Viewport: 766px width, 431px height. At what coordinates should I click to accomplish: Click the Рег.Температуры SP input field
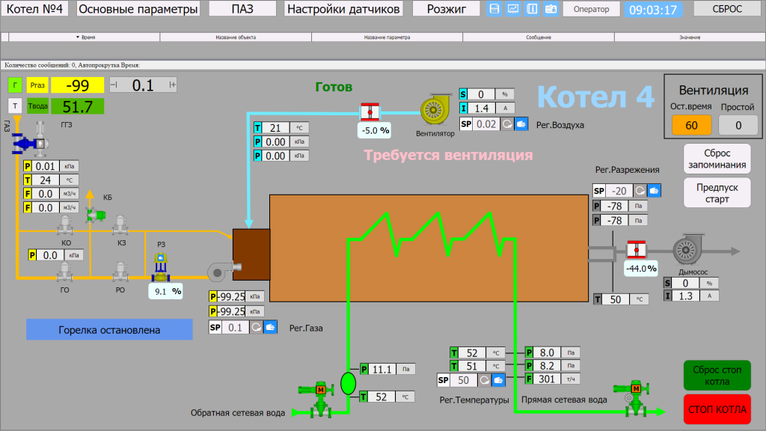pos(464,380)
